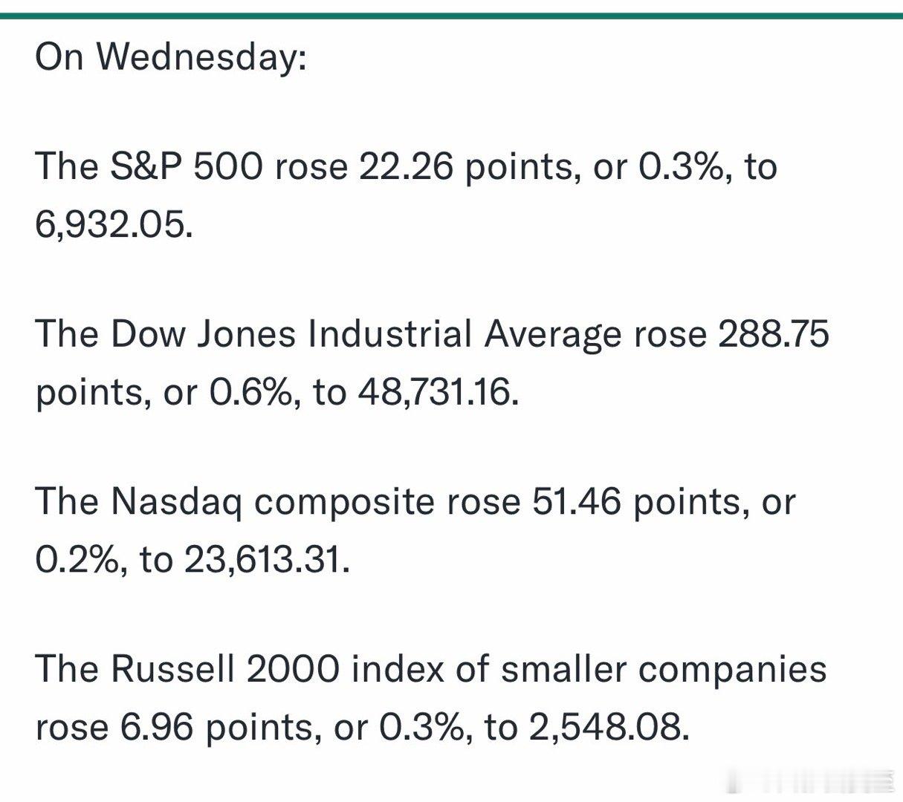Click the Dow closing value 48,731.16
The width and height of the screenshot is (903, 802).
(x=436, y=392)
